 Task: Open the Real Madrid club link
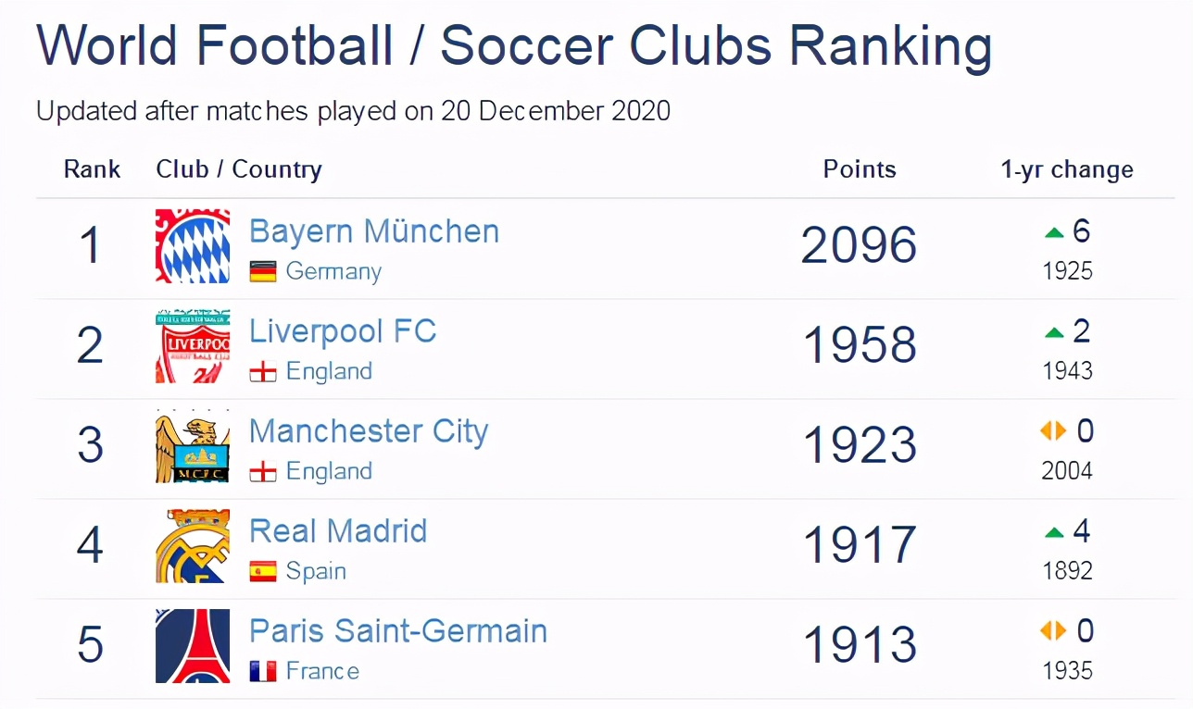click(338, 531)
